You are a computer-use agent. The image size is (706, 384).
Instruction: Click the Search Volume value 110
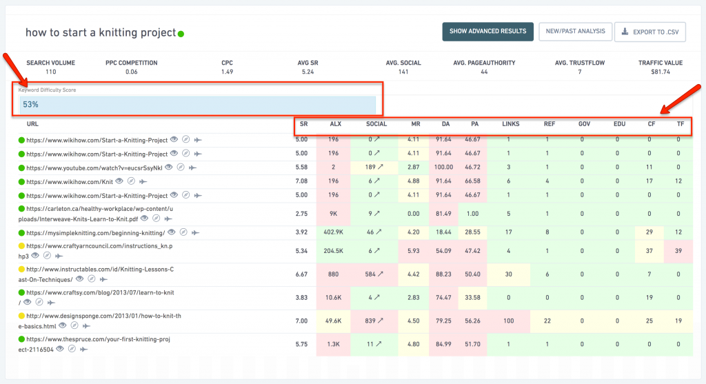coord(50,72)
